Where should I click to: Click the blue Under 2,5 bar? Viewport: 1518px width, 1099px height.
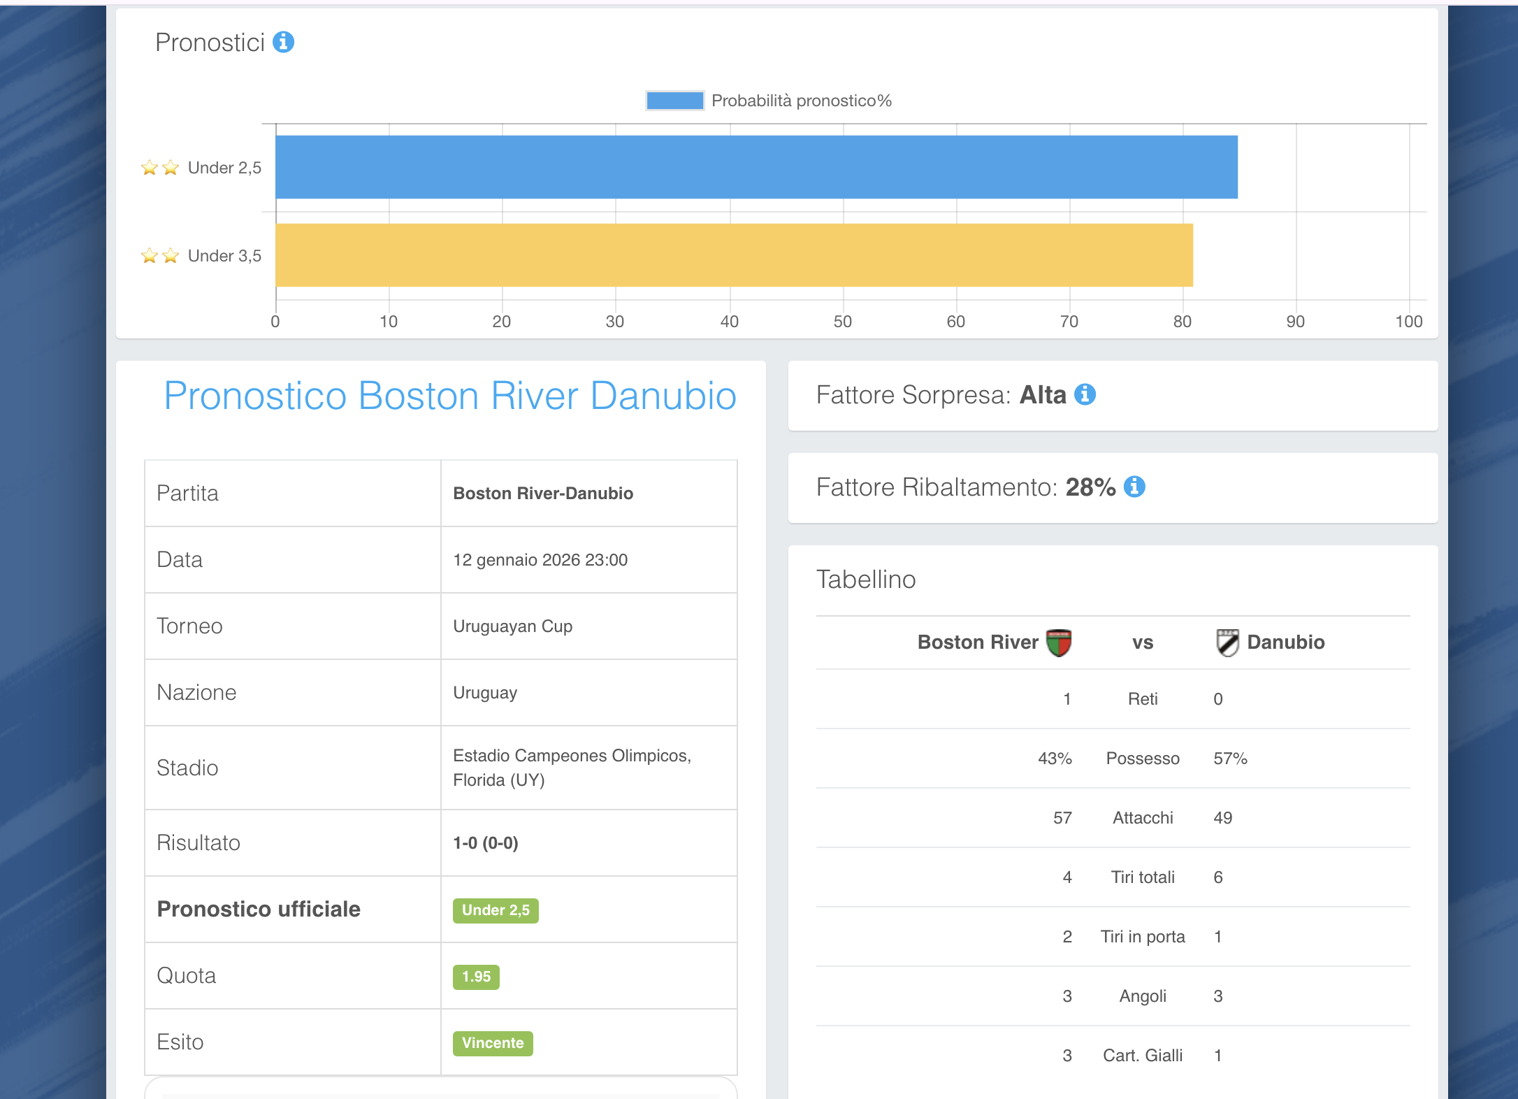(756, 167)
